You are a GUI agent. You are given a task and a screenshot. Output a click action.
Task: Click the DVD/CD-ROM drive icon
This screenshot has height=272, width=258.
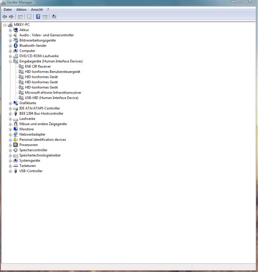pyautogui.click(x=16, y=56)
